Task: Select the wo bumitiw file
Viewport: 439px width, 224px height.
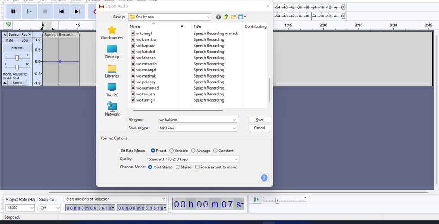Action: [146, 39]
